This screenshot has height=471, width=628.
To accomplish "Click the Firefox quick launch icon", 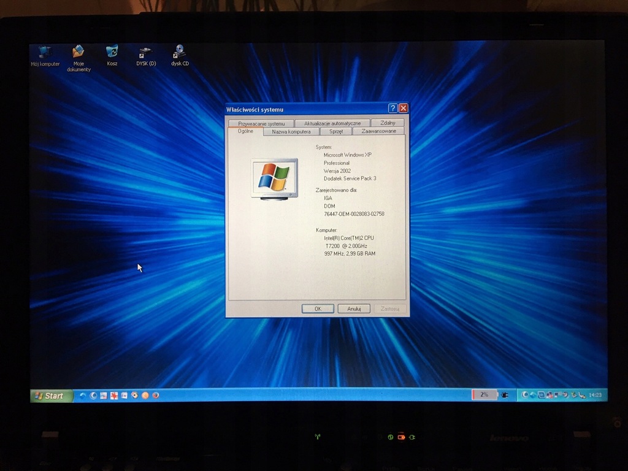I will (155, 396).
